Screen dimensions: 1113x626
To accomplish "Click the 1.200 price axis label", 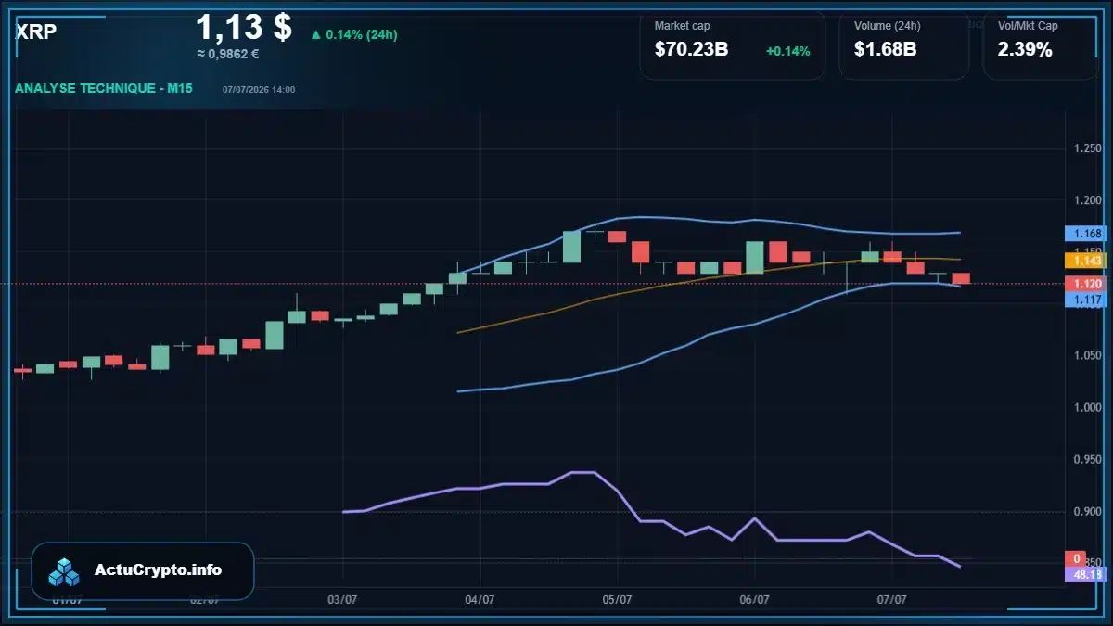I will click(1086, 200).
